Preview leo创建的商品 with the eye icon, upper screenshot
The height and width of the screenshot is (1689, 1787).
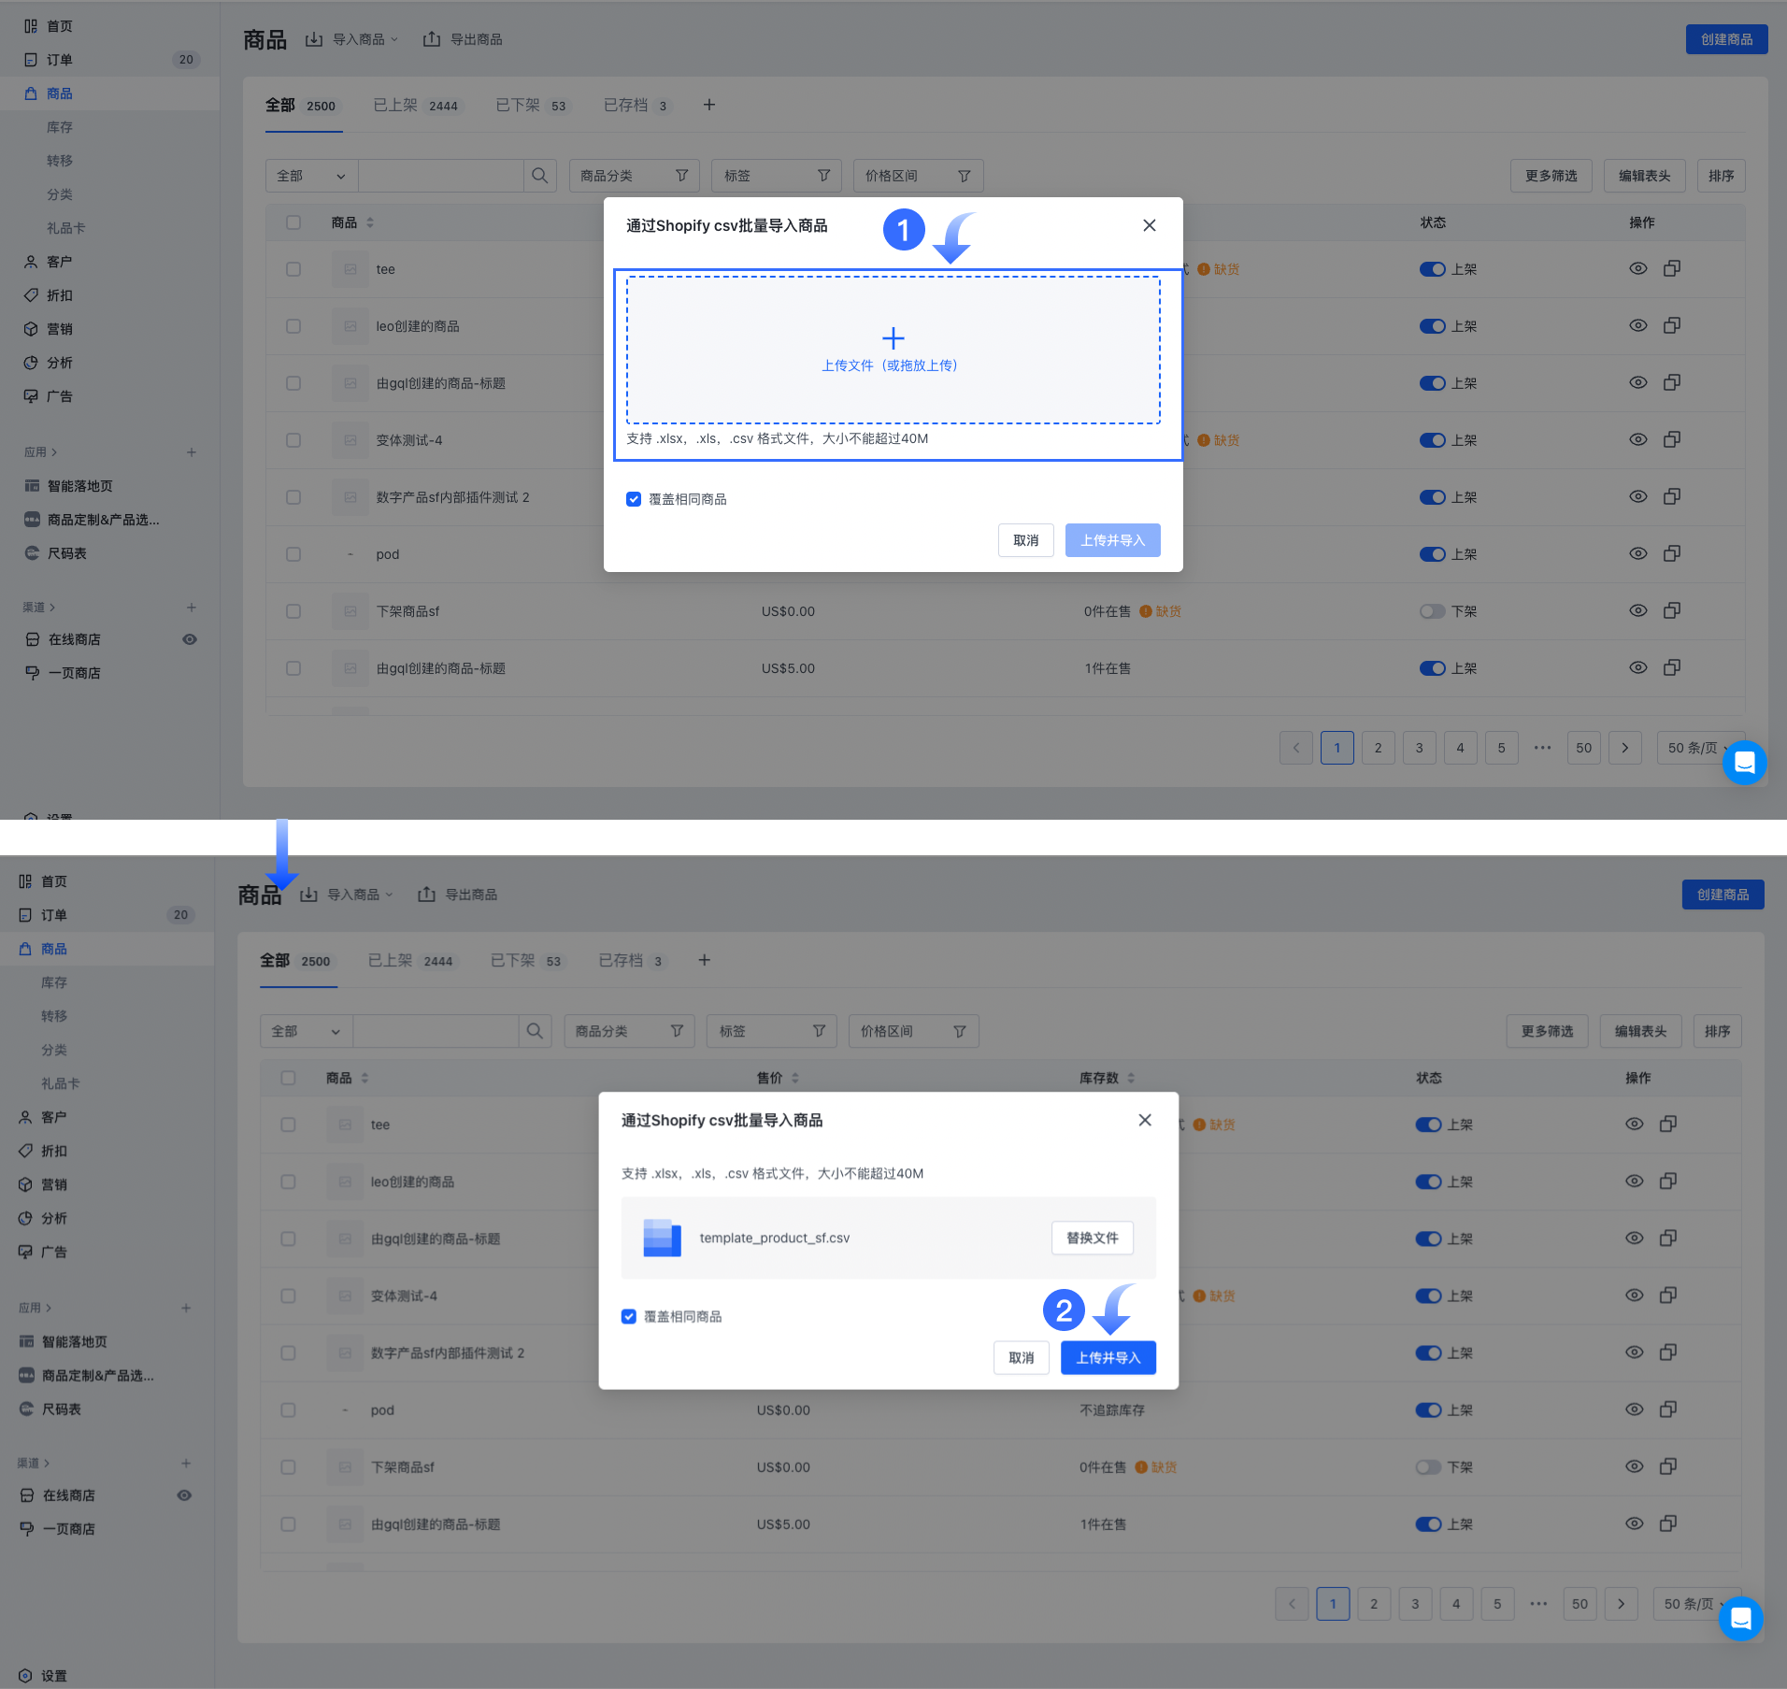point(1638,325)
